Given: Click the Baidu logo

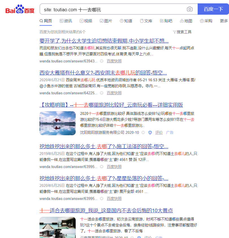Looking at the screenshot, I should point(20,9).
